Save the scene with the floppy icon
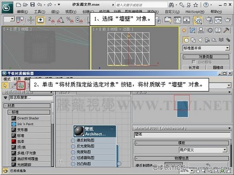 tap(32, 5)
